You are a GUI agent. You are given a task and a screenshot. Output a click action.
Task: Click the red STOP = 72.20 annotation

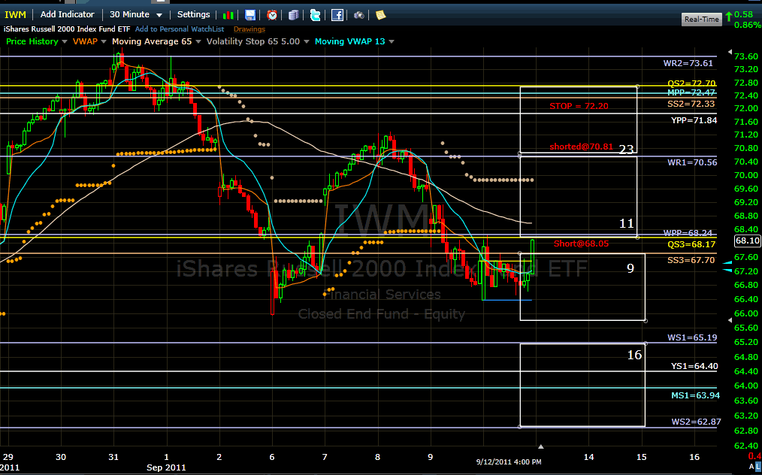[579, 106]
